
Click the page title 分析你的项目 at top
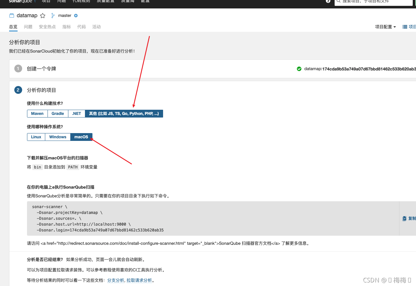(25, 43)
